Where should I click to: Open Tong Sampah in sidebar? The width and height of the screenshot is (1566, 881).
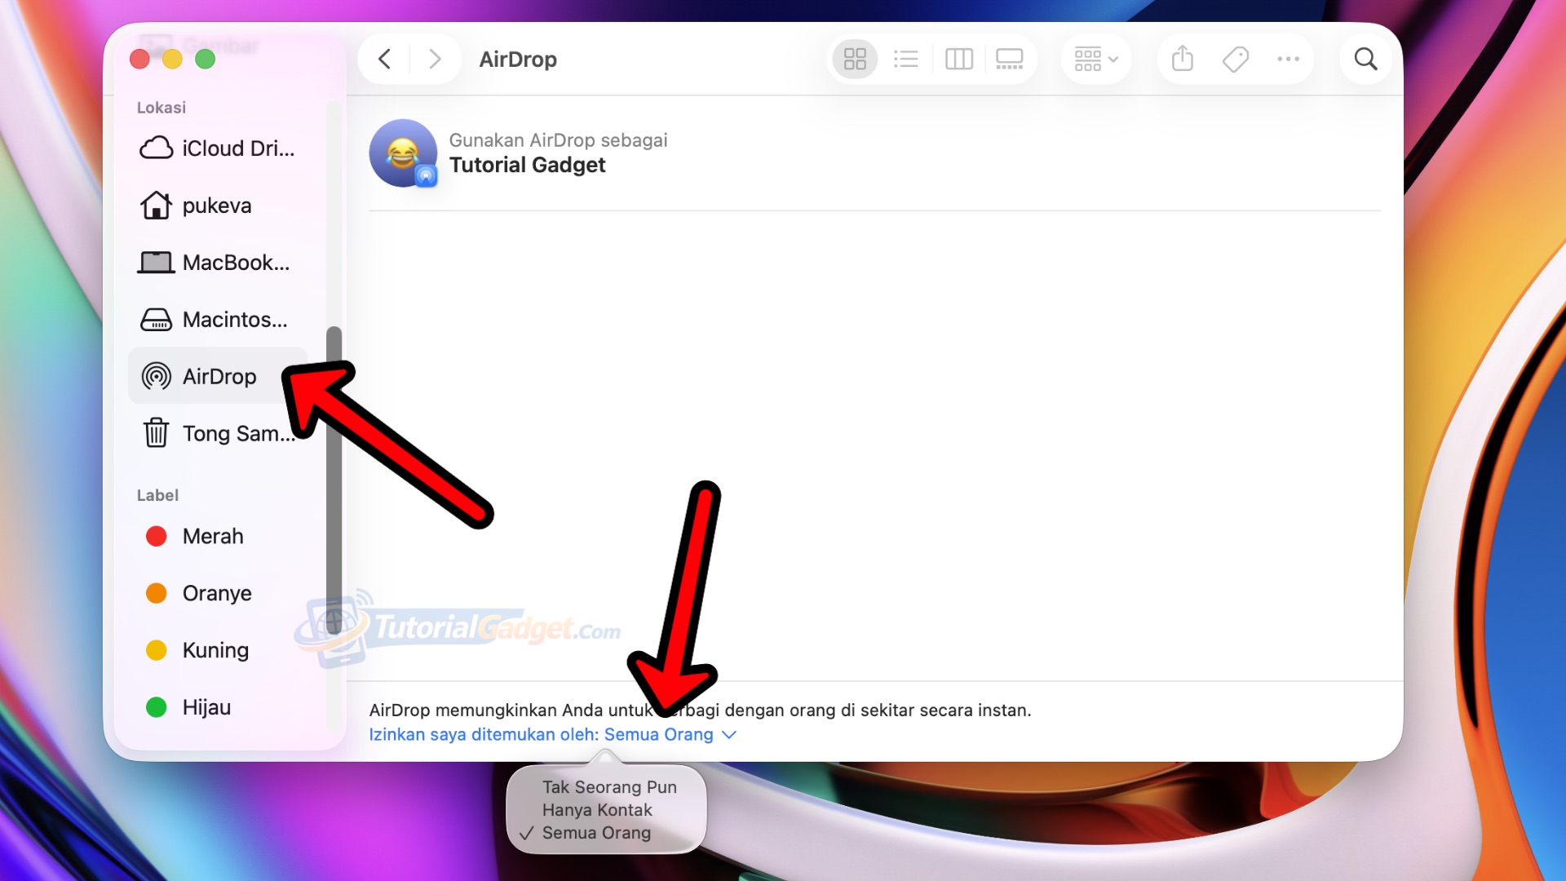pyautogui.click(x=219, y=433)
